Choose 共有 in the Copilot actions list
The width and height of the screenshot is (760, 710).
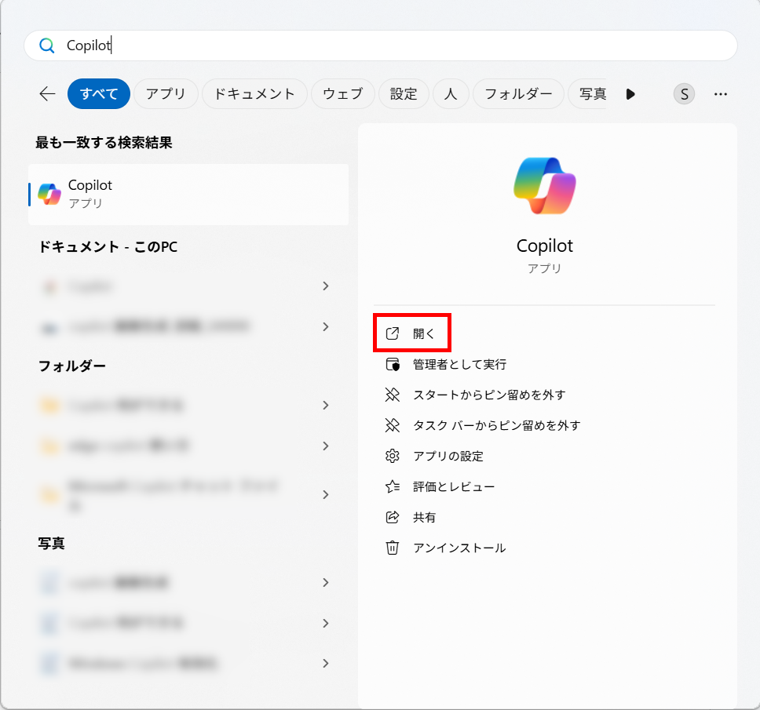pyautogui.click(x=424, y=517)
